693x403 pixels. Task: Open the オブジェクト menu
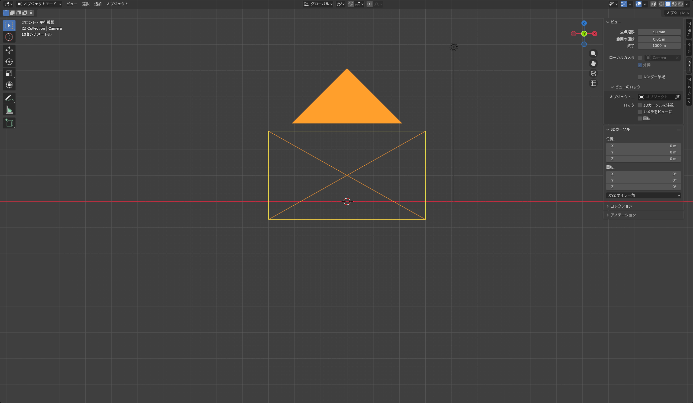pos(117,4)
